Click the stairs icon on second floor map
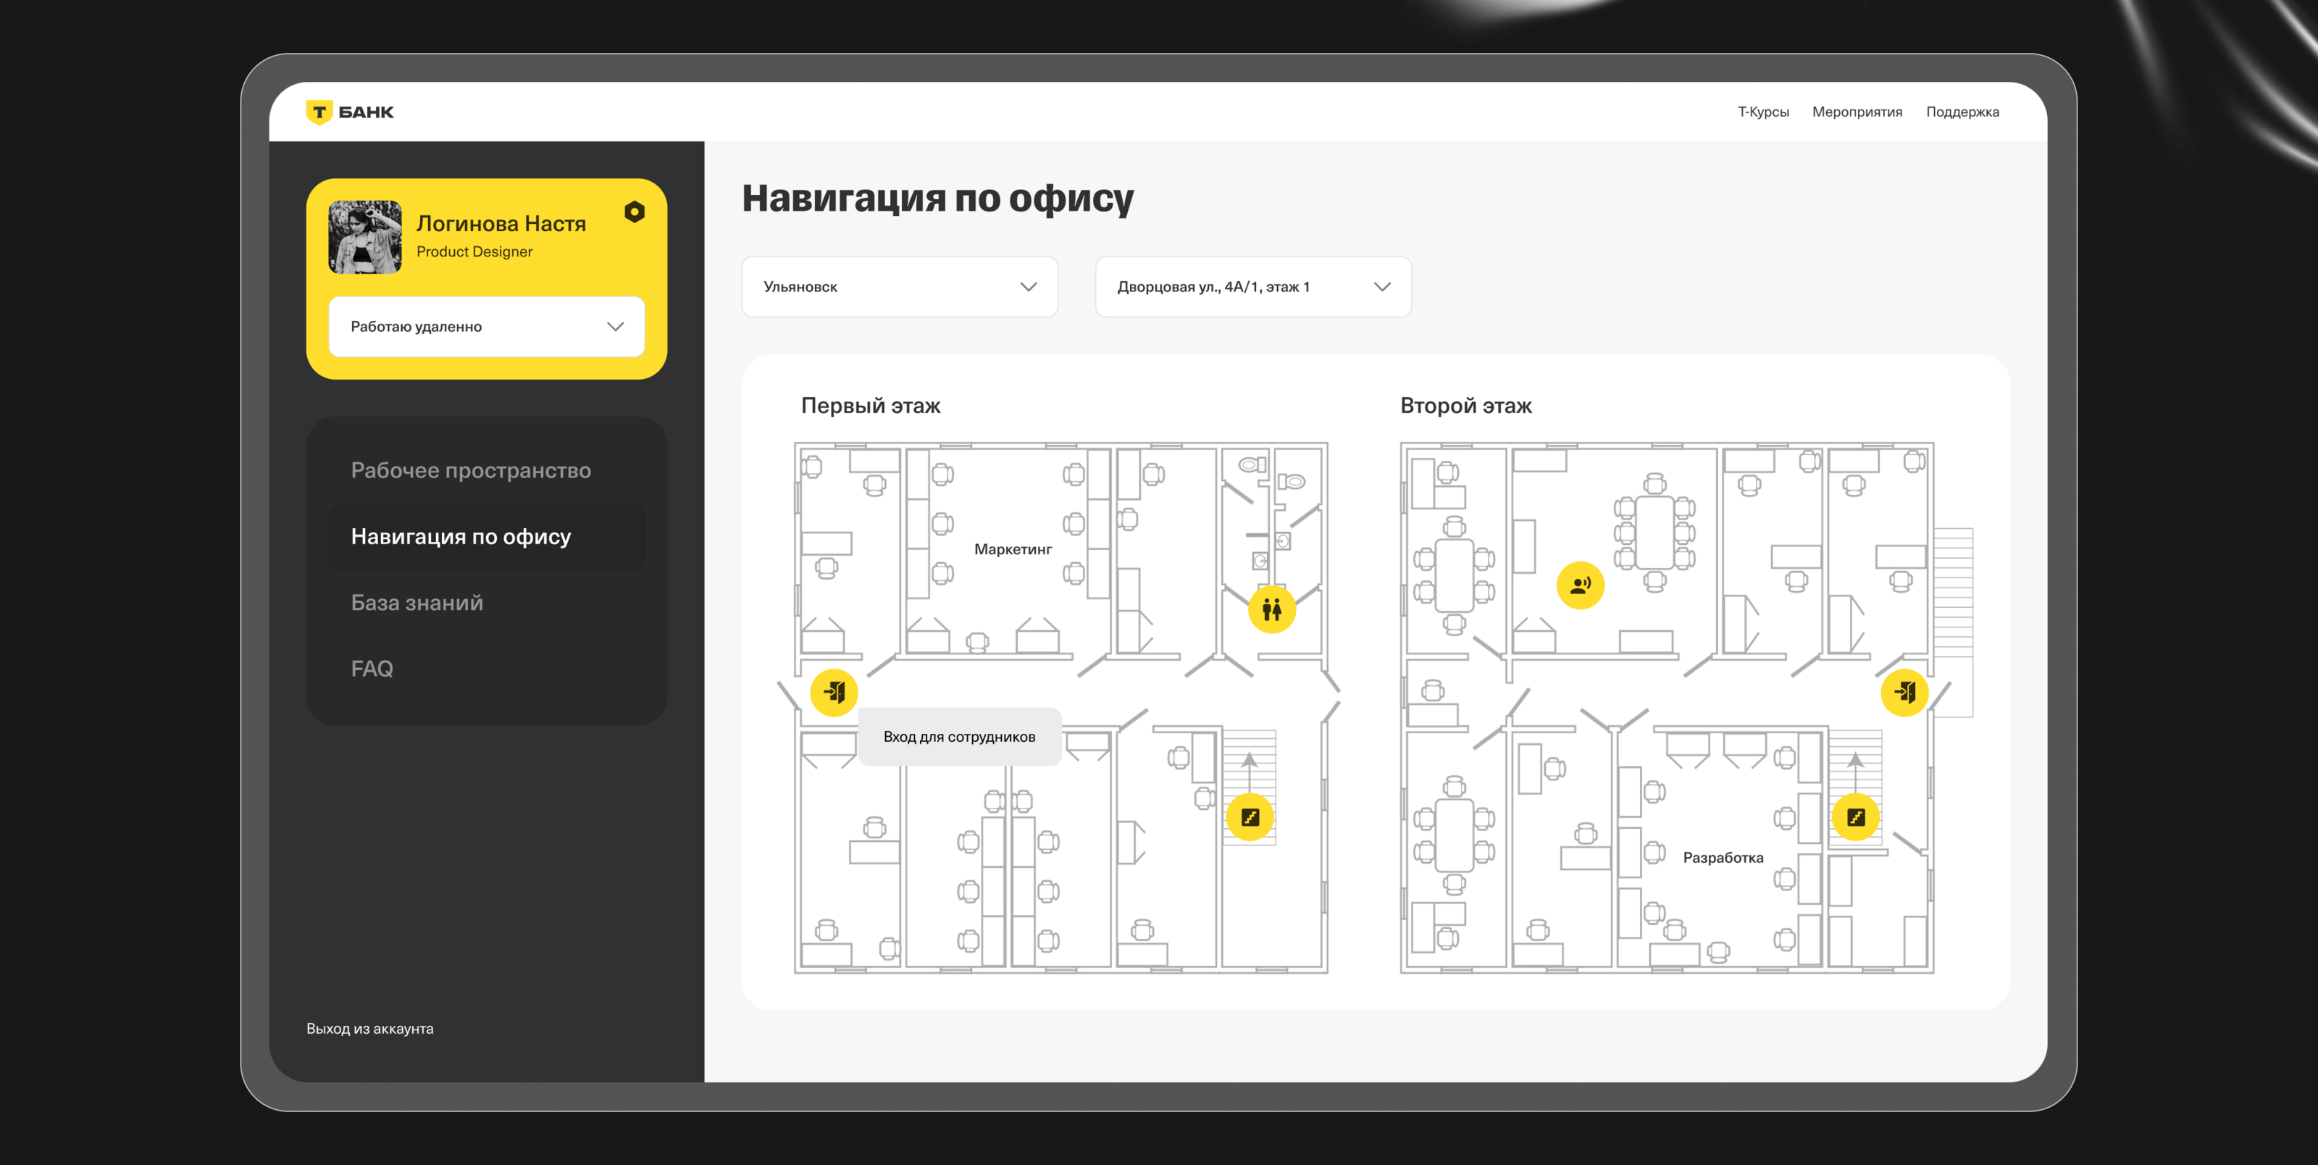Viewport: 2318px width, 1165px height. coord(1854,817)
